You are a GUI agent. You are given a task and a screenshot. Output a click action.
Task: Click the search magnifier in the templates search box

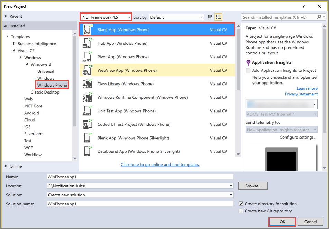(319, 17)
